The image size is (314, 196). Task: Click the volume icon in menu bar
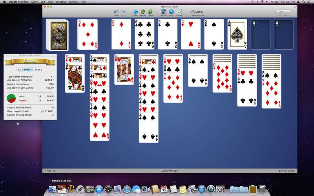[x=267, y=2]
